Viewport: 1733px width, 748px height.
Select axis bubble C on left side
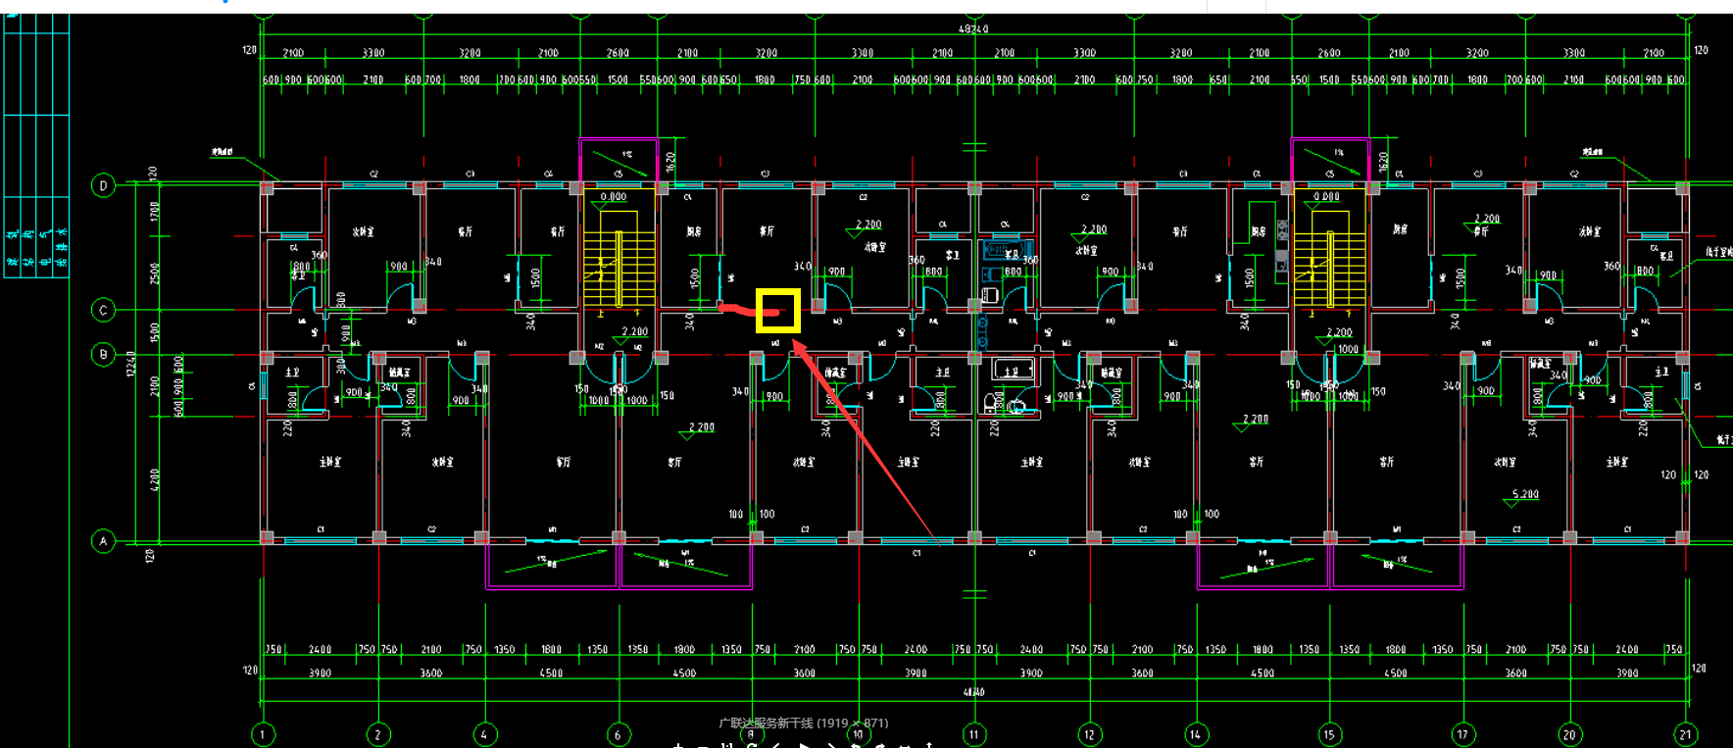pos(103,311)
